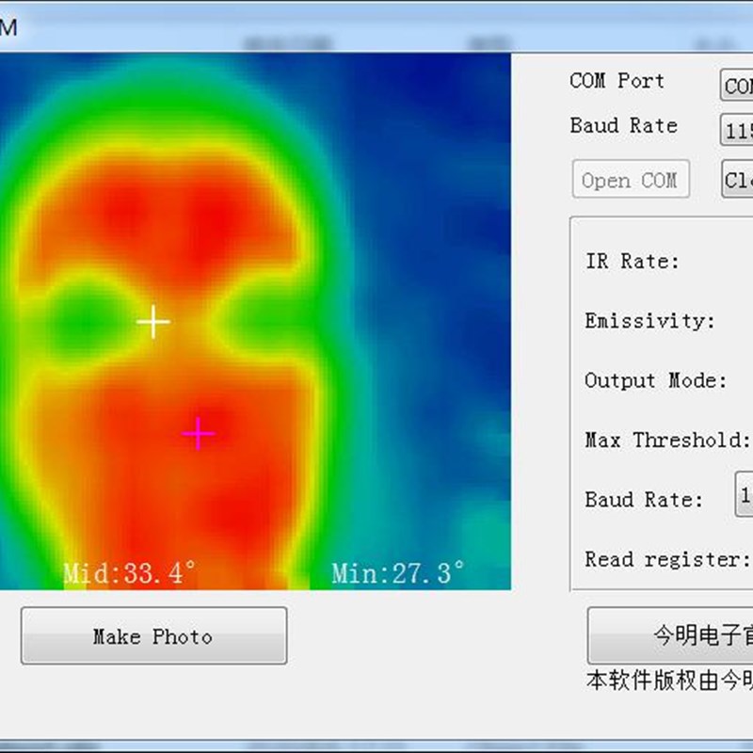Open the COM Port selection dropdown

739,85
